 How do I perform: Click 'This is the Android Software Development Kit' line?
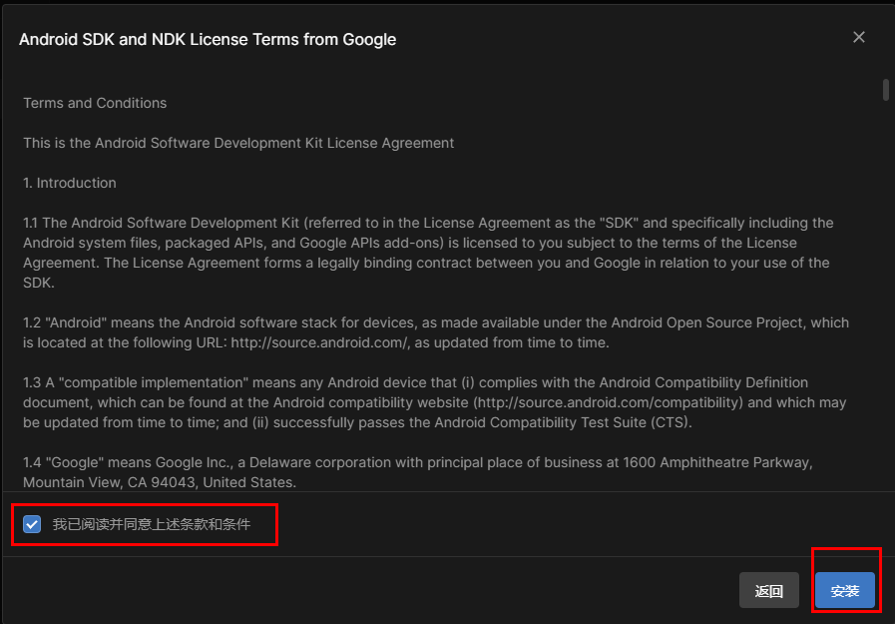[238, 143]
